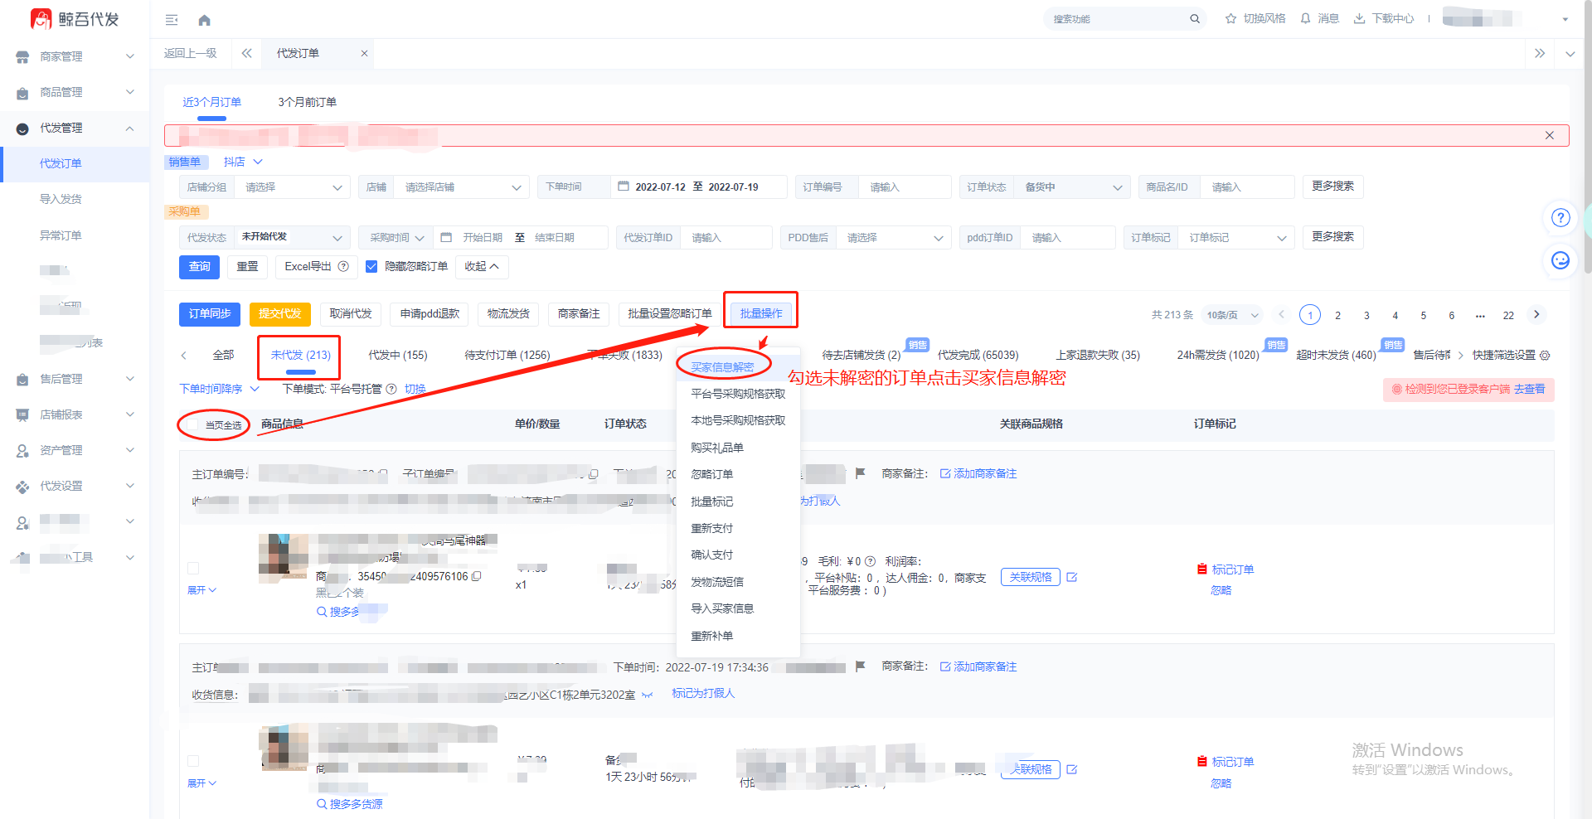The height and width of the screenshot is (819, 1592).
Task: Go to next page arrow
Action: (1536, 314)
